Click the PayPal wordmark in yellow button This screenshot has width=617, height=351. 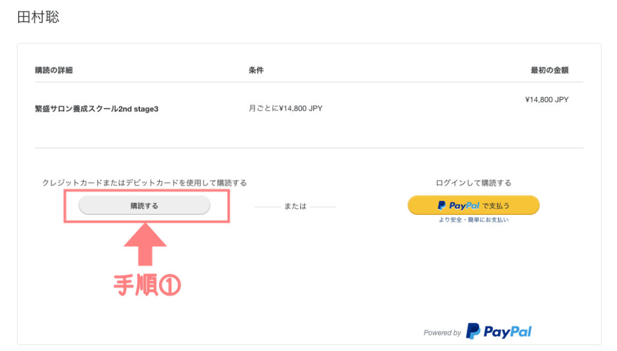tap(465, 205)
